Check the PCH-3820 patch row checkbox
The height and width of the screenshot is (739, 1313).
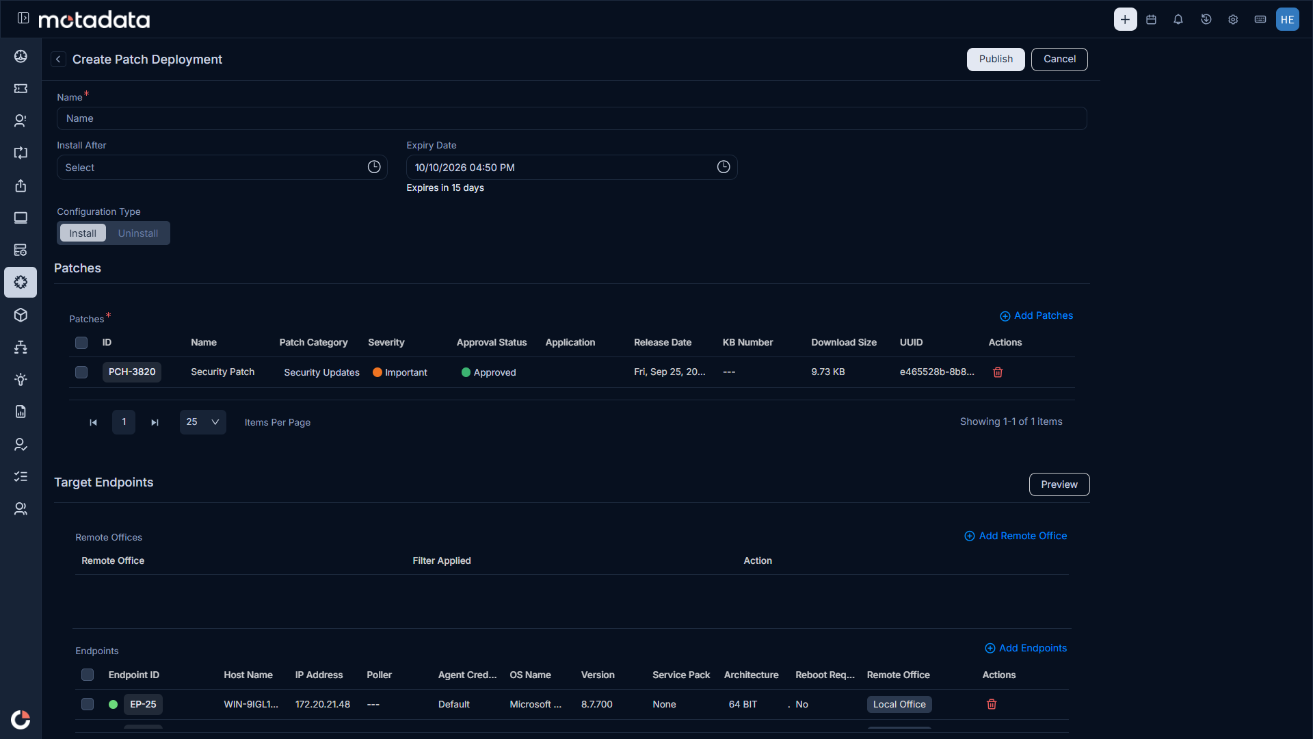click(x=81, y=372)
